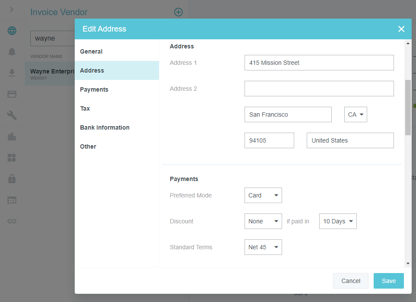Cancel editing the address

tap(350, 281)
